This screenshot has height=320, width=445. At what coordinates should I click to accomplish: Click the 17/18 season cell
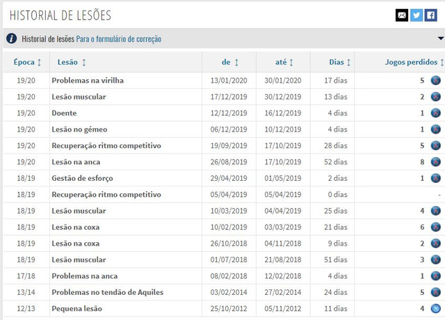point(26,275)
